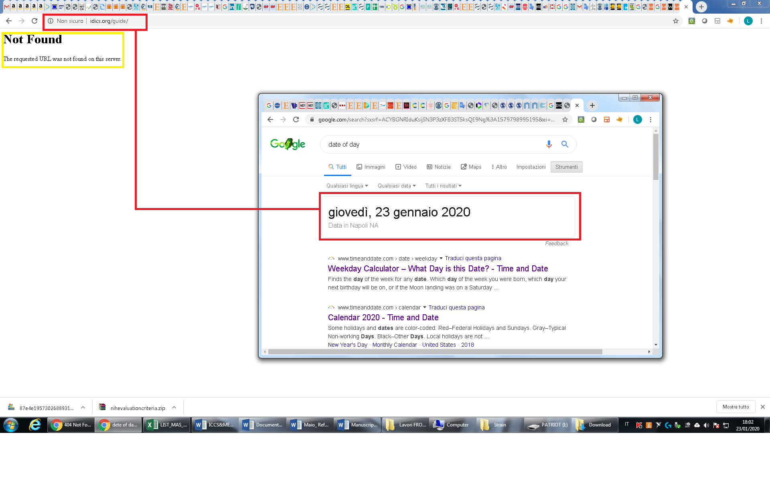Image resolution: width=770 pixels, height=481 pixels.
Task: Open the outer Chrome three-dot menu
Action: 761,21
